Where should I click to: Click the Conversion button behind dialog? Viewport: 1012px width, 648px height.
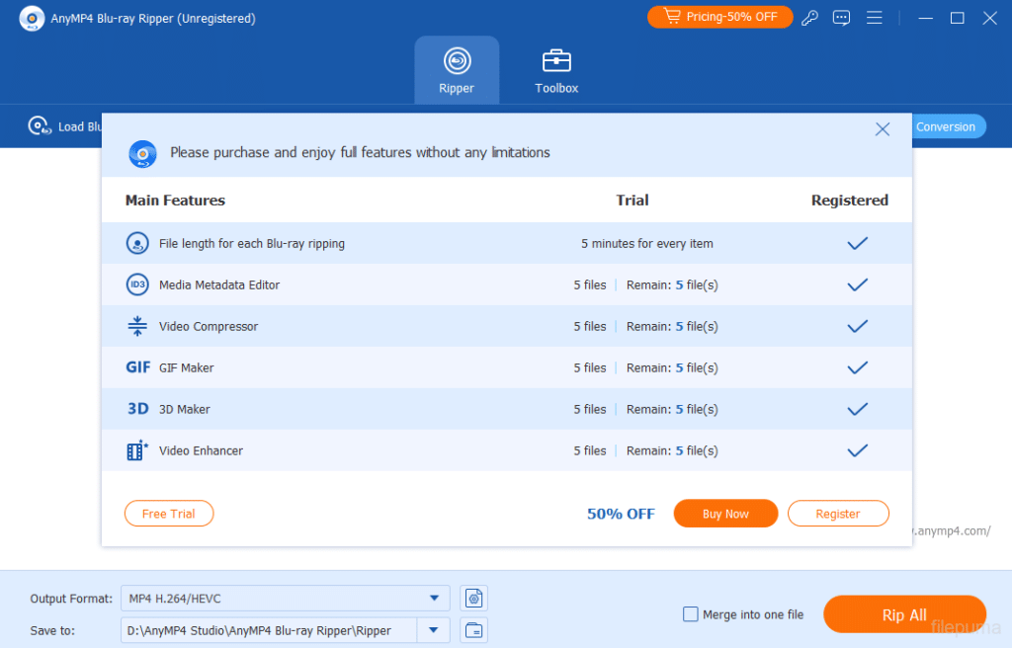point(947,126)
